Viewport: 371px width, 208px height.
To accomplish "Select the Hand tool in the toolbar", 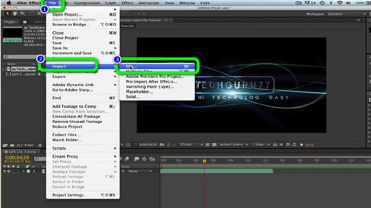I will tap(15, 14).
